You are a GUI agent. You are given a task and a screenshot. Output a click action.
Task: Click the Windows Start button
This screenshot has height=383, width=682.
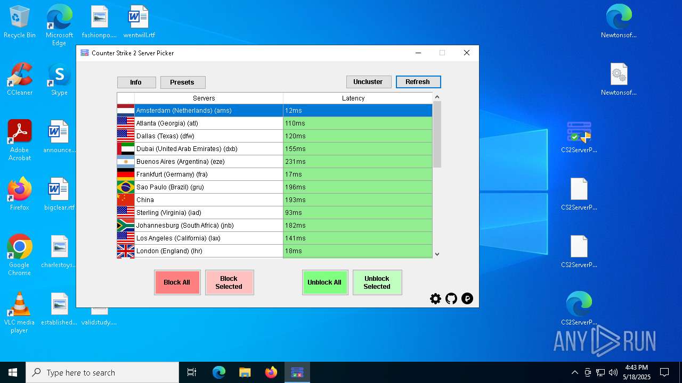[x=13, y=372]
